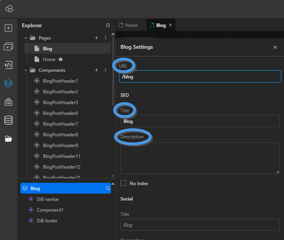The height and width of the screenshot is (240, 284).
Task: Click the SEO Description text area
Action: coord(200,158)
